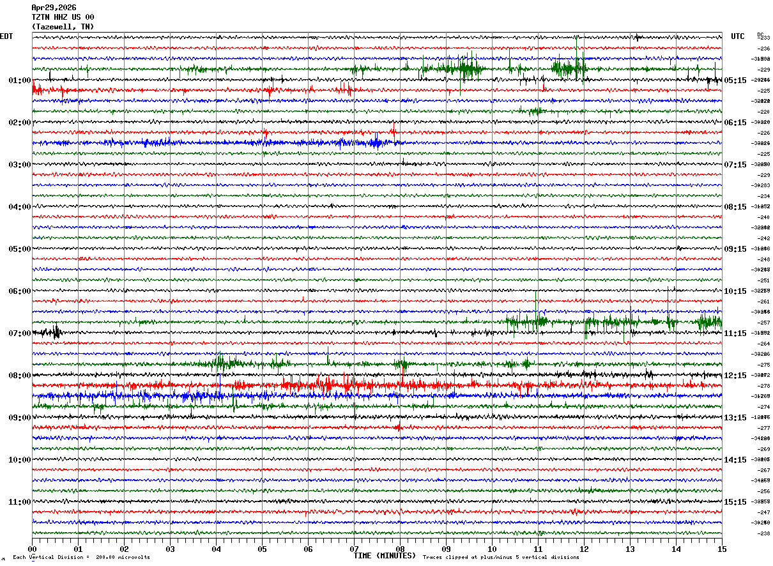Screen dimensions: 773x566
Task: Click the 05:15 UTC row label
Action: [735, 80]
